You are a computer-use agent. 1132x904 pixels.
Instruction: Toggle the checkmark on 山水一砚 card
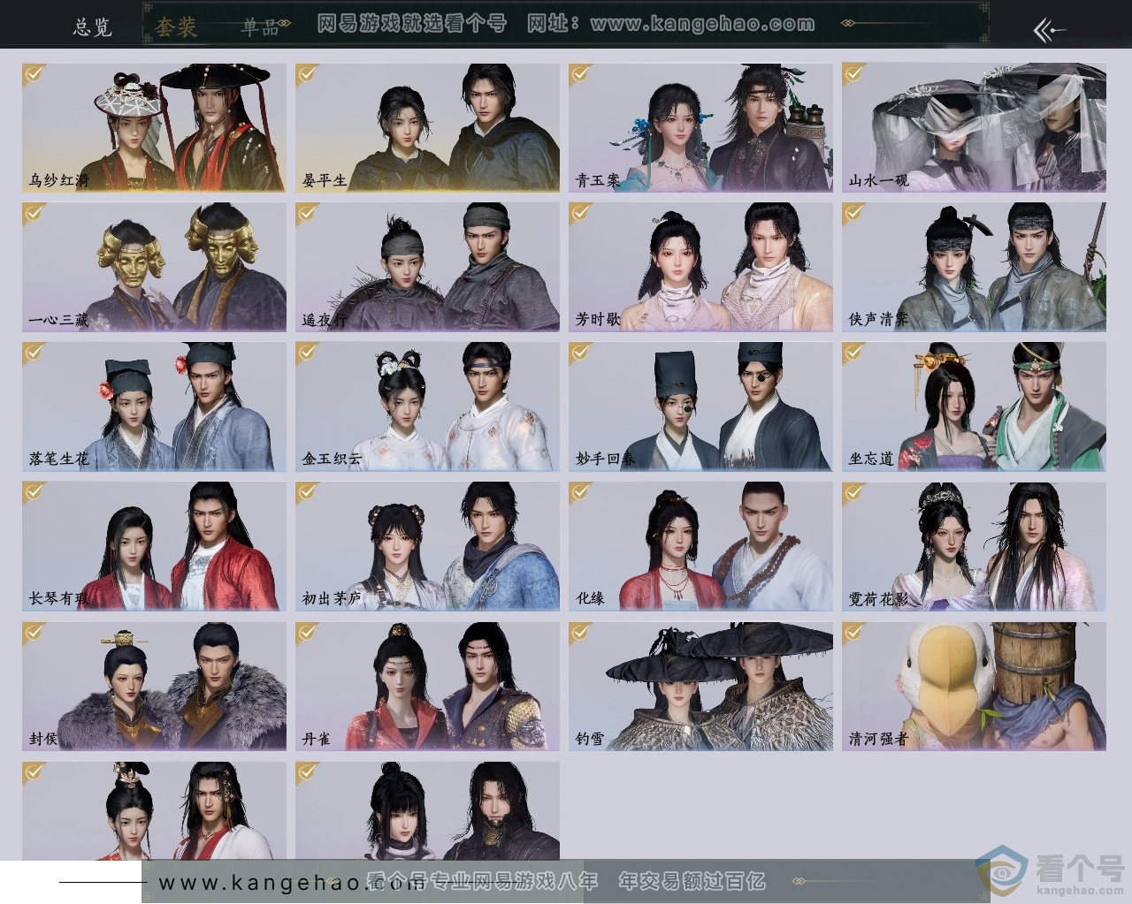[x=854, y=73]
